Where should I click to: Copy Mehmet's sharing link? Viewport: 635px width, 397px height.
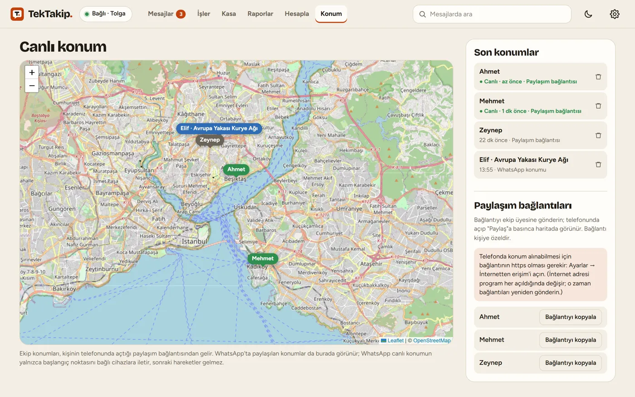pos(571,340)
